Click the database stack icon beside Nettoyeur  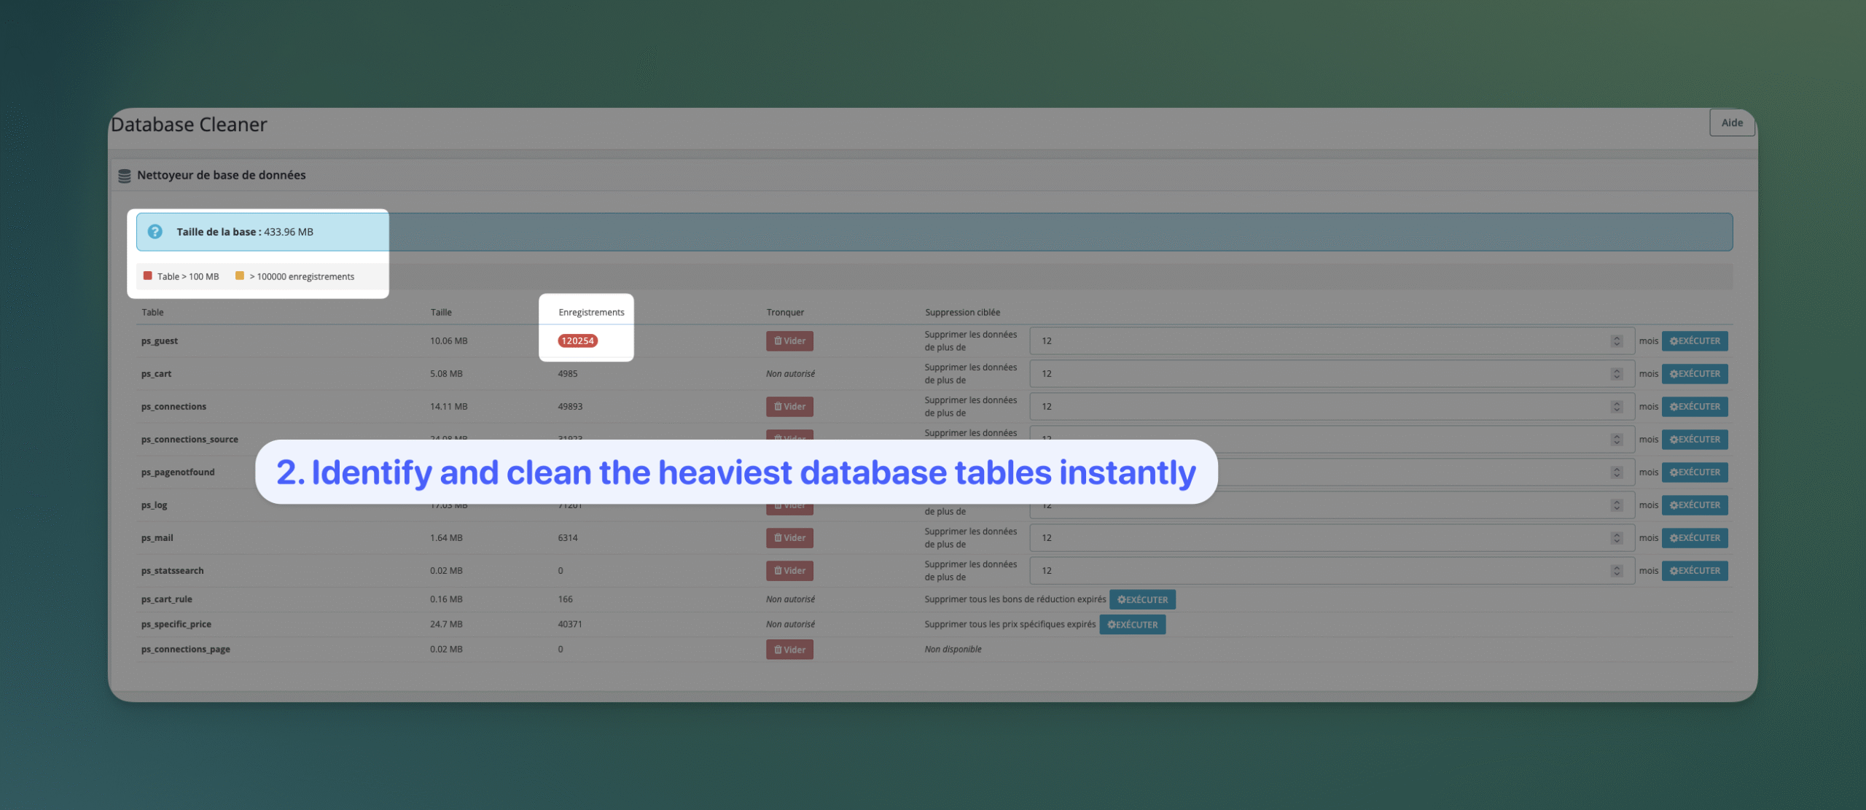click(x=125, y=176)
